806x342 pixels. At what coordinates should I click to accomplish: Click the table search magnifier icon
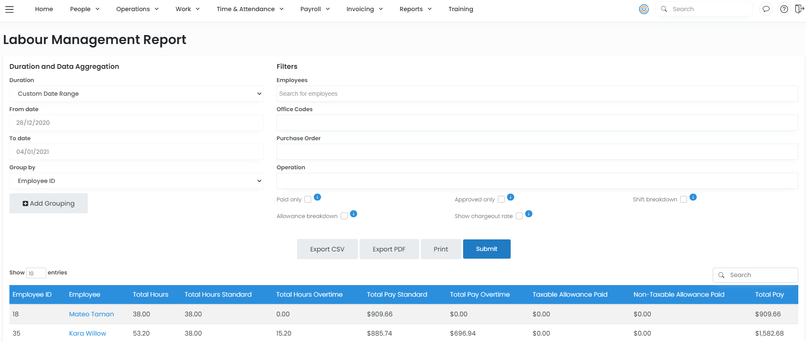721,275
